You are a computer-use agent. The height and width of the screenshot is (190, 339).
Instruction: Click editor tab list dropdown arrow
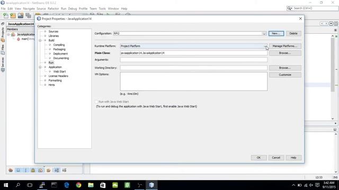click(x=331, y=23)
